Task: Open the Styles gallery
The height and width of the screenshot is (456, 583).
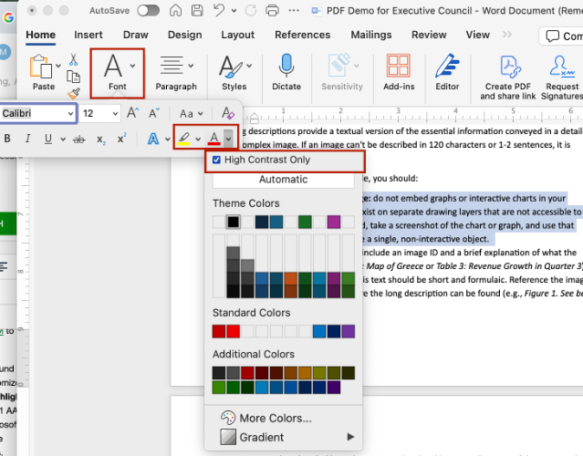Action: tap(234, 73)
